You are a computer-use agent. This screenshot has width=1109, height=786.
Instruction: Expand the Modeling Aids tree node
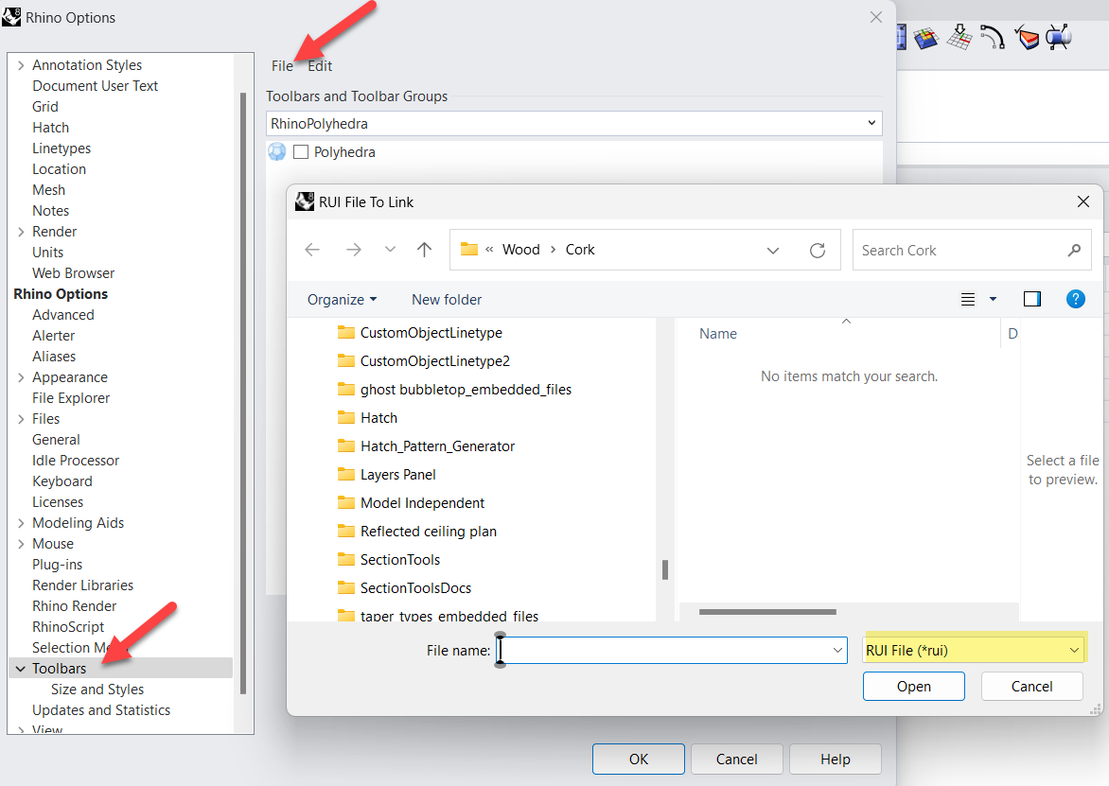(21, 523)
